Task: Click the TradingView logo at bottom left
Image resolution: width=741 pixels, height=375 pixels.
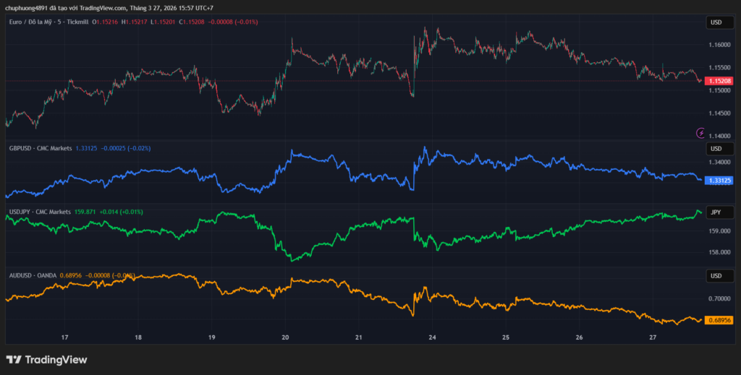Action: pyautogui.click(x=46, y=359)
